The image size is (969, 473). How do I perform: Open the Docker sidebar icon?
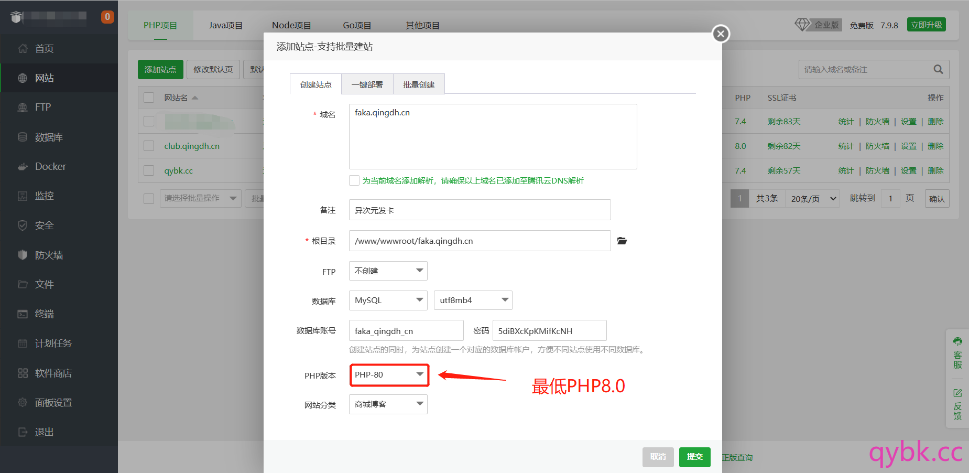pos(23,167)
